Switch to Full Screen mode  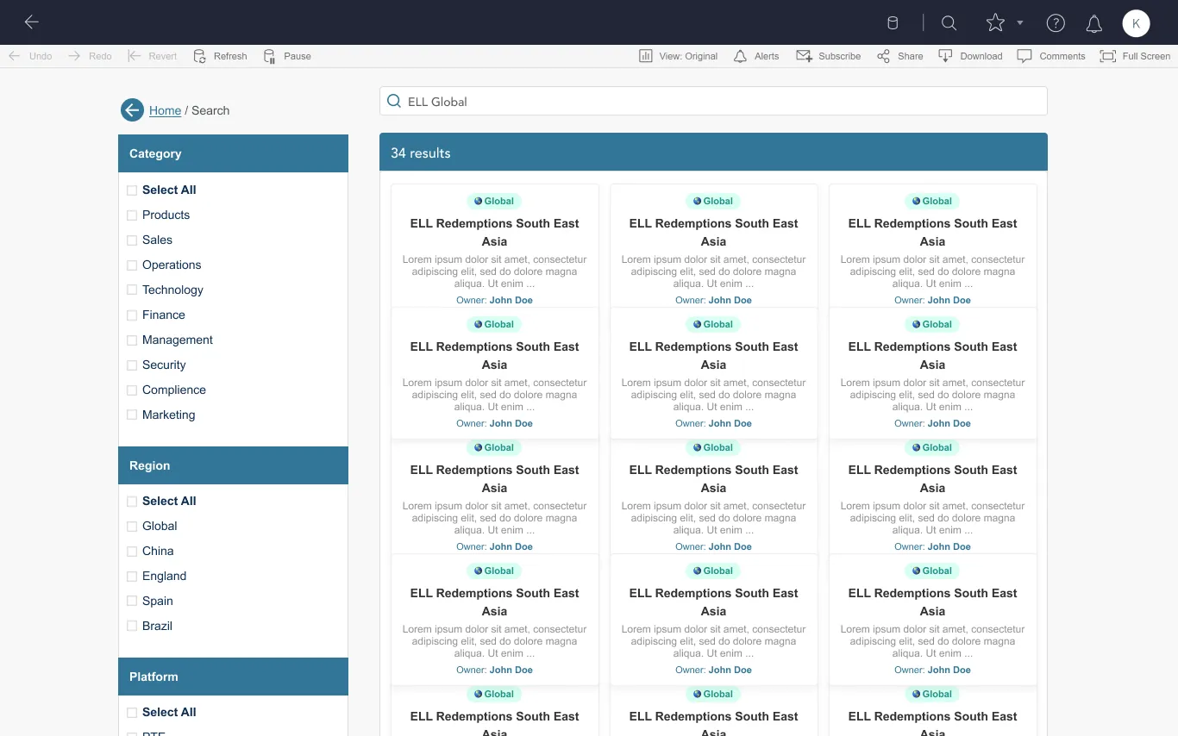point(1135,56)
